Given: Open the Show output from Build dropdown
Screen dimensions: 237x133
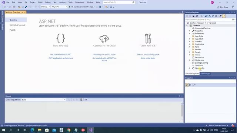Looking at the screenshot, I should point(44,100).
